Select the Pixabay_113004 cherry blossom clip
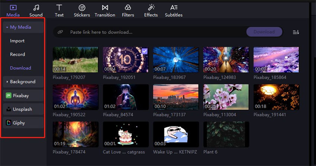Viewport: 316px width, 166px height. [226, 97]
